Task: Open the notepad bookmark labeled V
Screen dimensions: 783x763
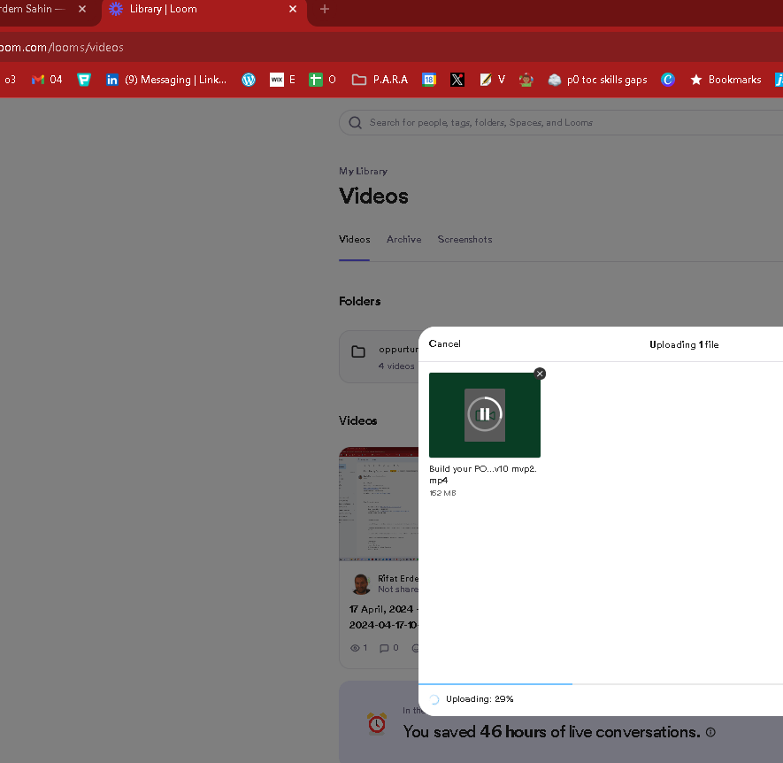Action: click(493, 80)
